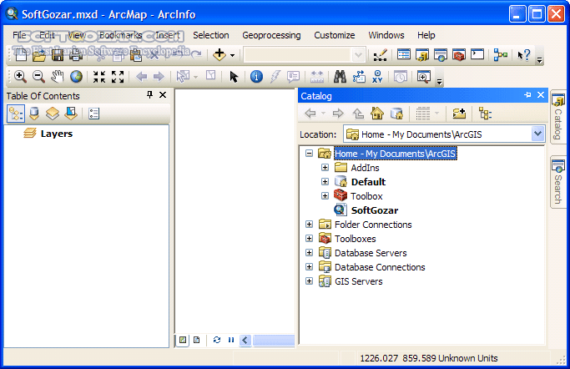Click the What's This help pointer

tap(524, 55)
